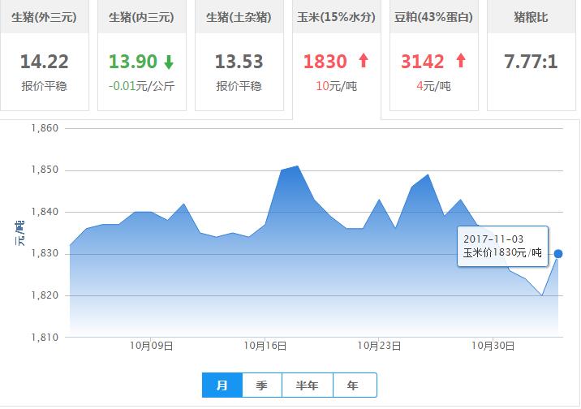Click the 10月23日 axis label
Screen dimensions: 581x409
tap(379, 346)
